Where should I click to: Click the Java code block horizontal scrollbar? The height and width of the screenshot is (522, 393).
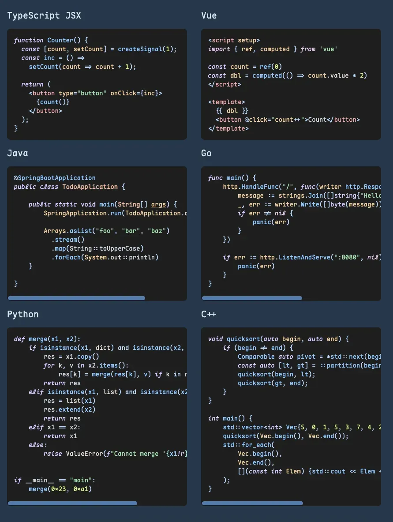click(76, 298)
